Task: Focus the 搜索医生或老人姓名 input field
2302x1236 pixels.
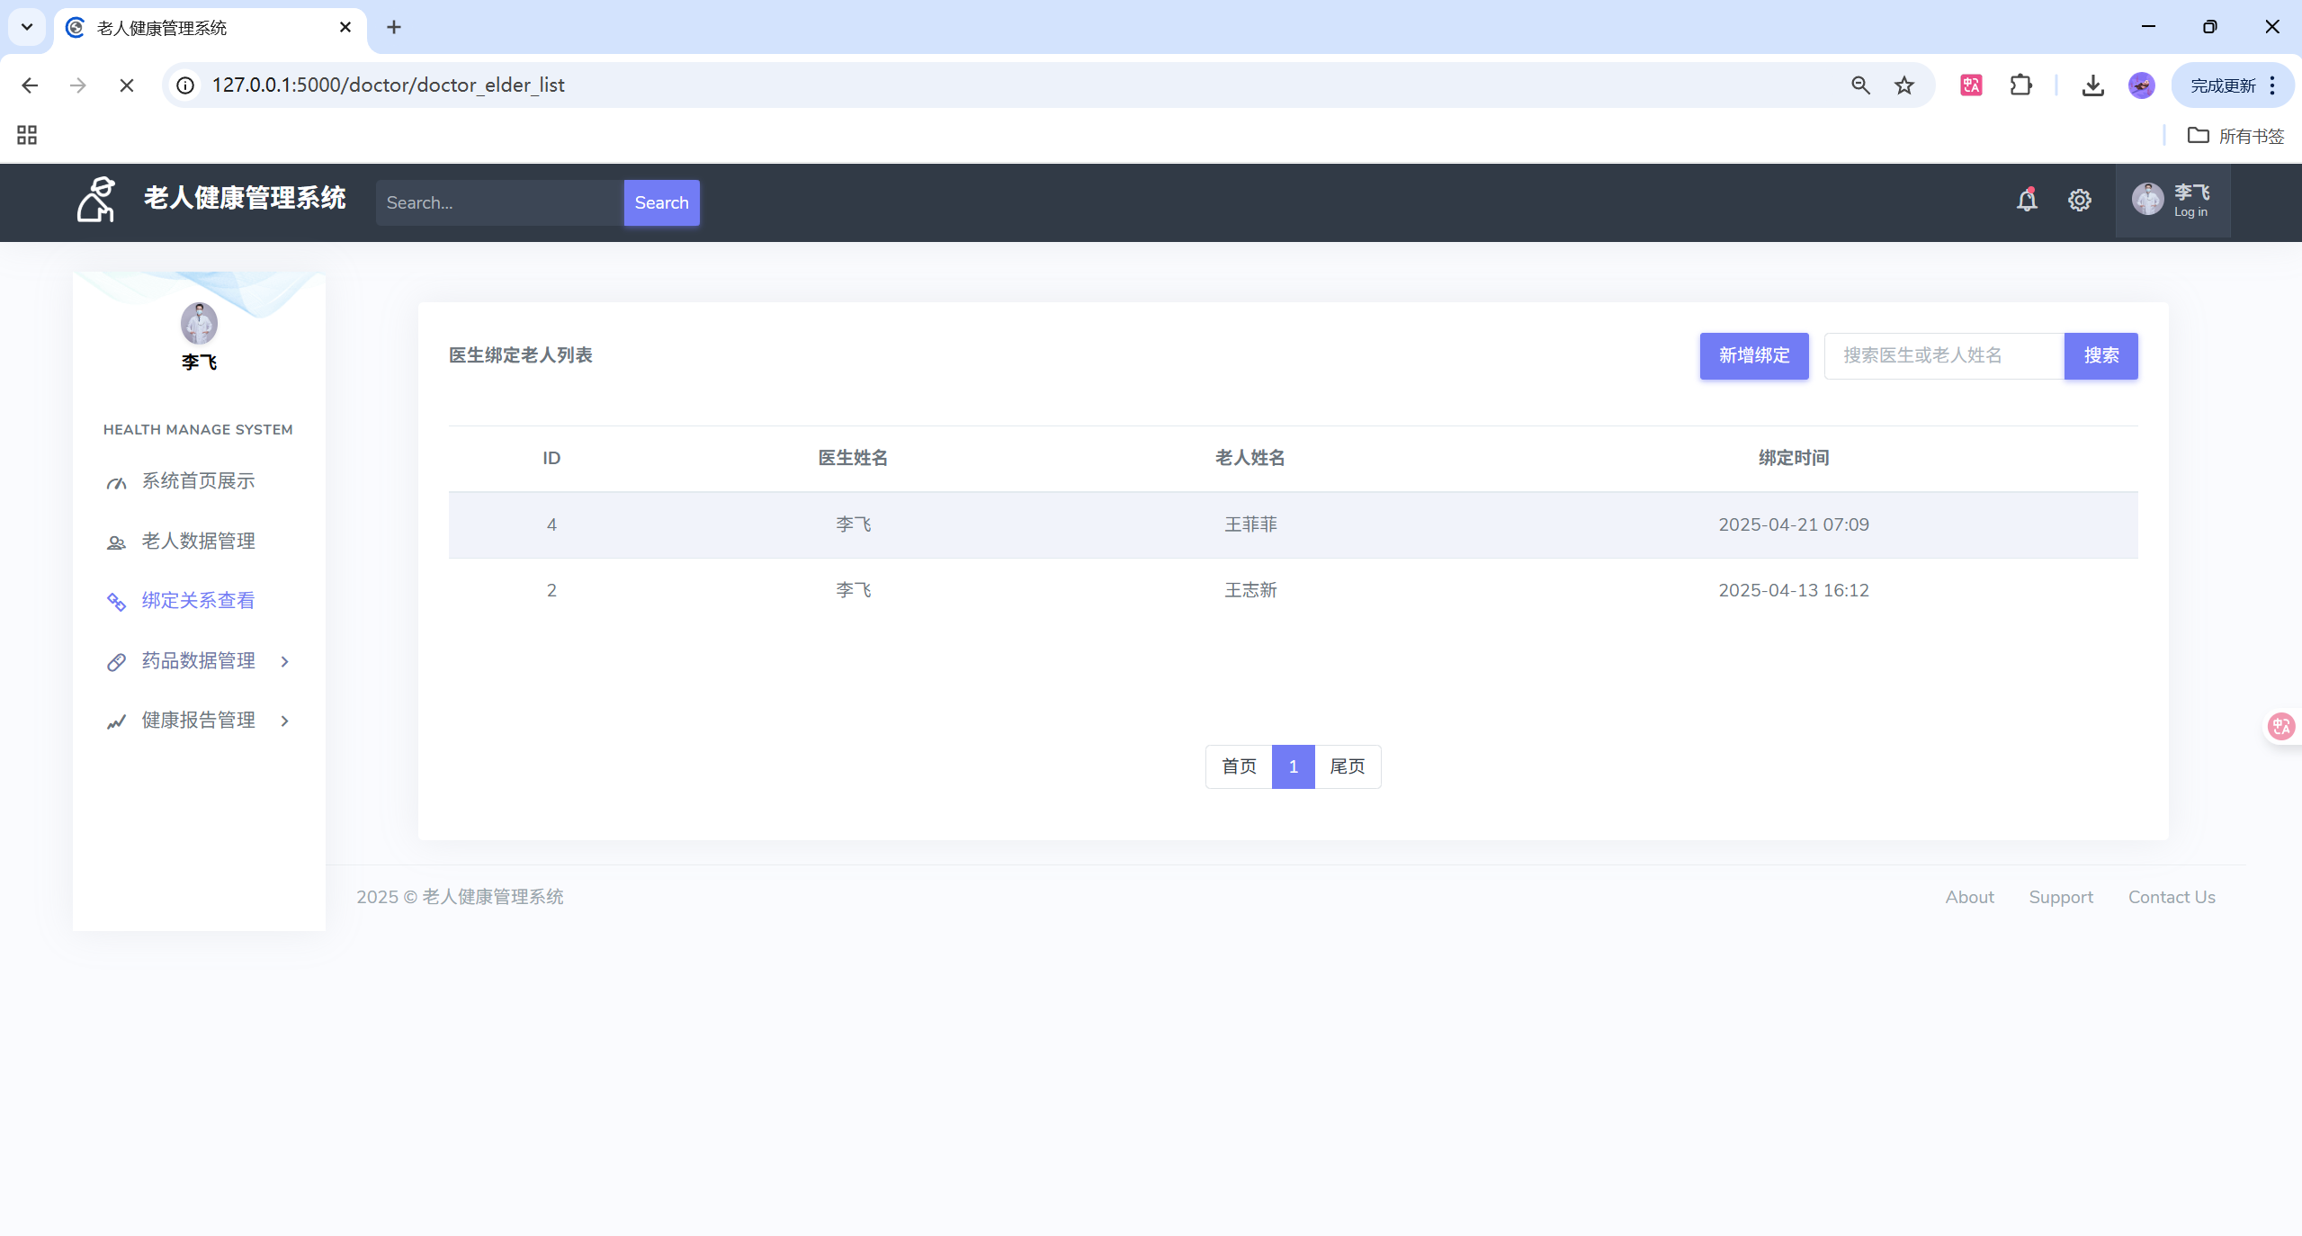Action: [1943, 355]
